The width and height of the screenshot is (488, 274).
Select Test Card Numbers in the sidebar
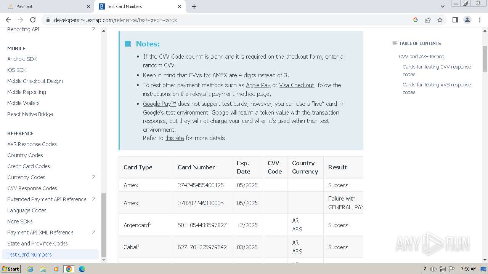tap(50, 255)
